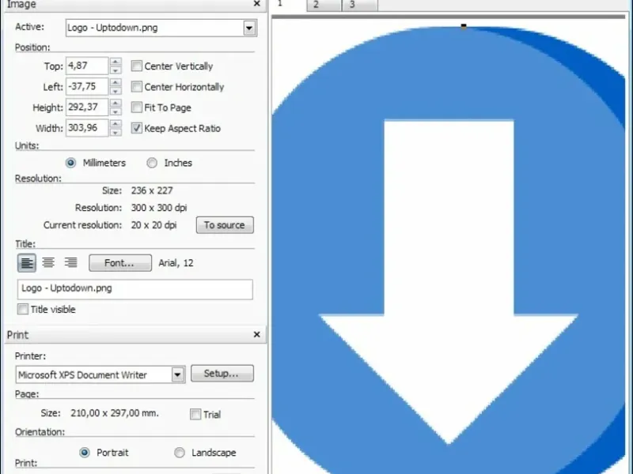Click the Top position field
633x474 pixels.
pyautogui.click(x=87, y=66)
